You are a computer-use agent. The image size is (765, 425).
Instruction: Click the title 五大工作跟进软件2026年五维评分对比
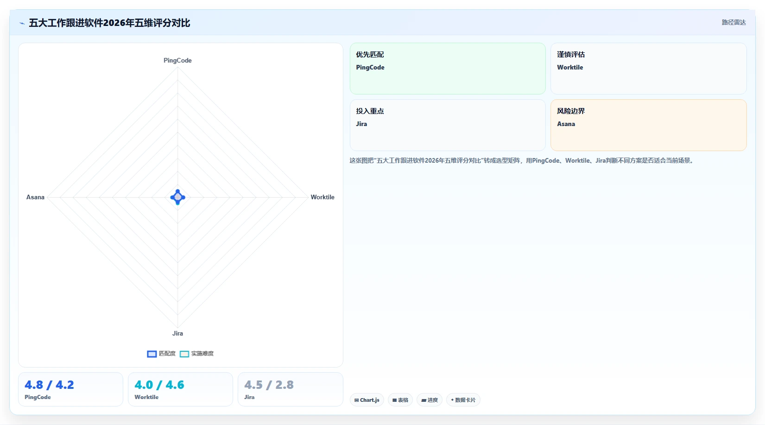point(109,23)
